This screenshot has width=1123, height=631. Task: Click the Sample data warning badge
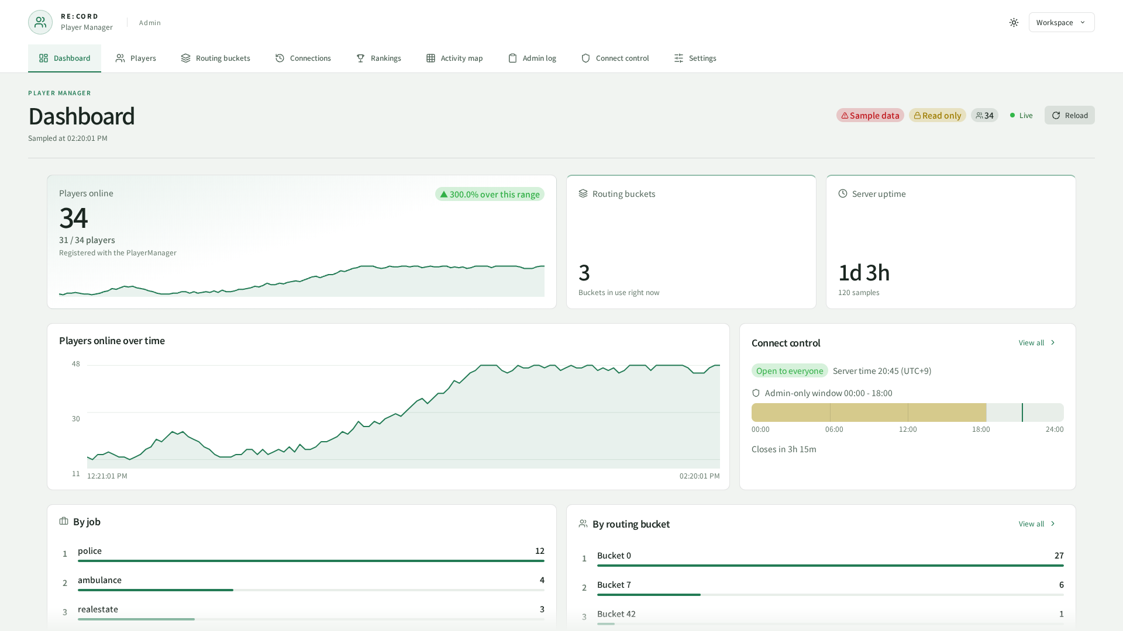click(x=870, y=115)
